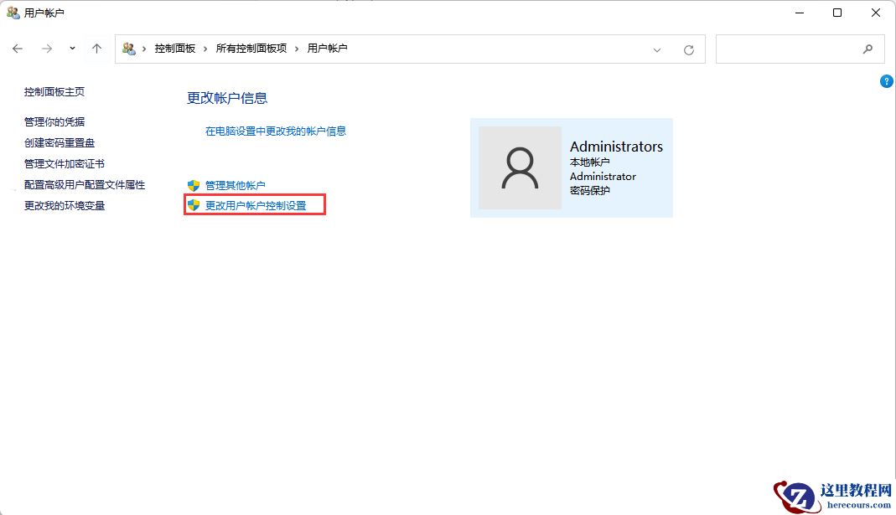Expand the chevron after 控制面板 in breadcrumb

point(205,49)
